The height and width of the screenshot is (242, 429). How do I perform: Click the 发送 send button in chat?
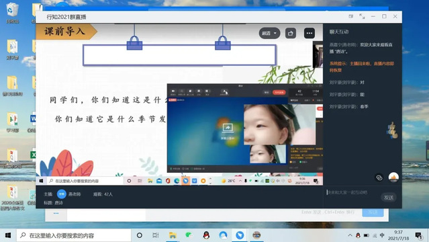click(389, 198)
